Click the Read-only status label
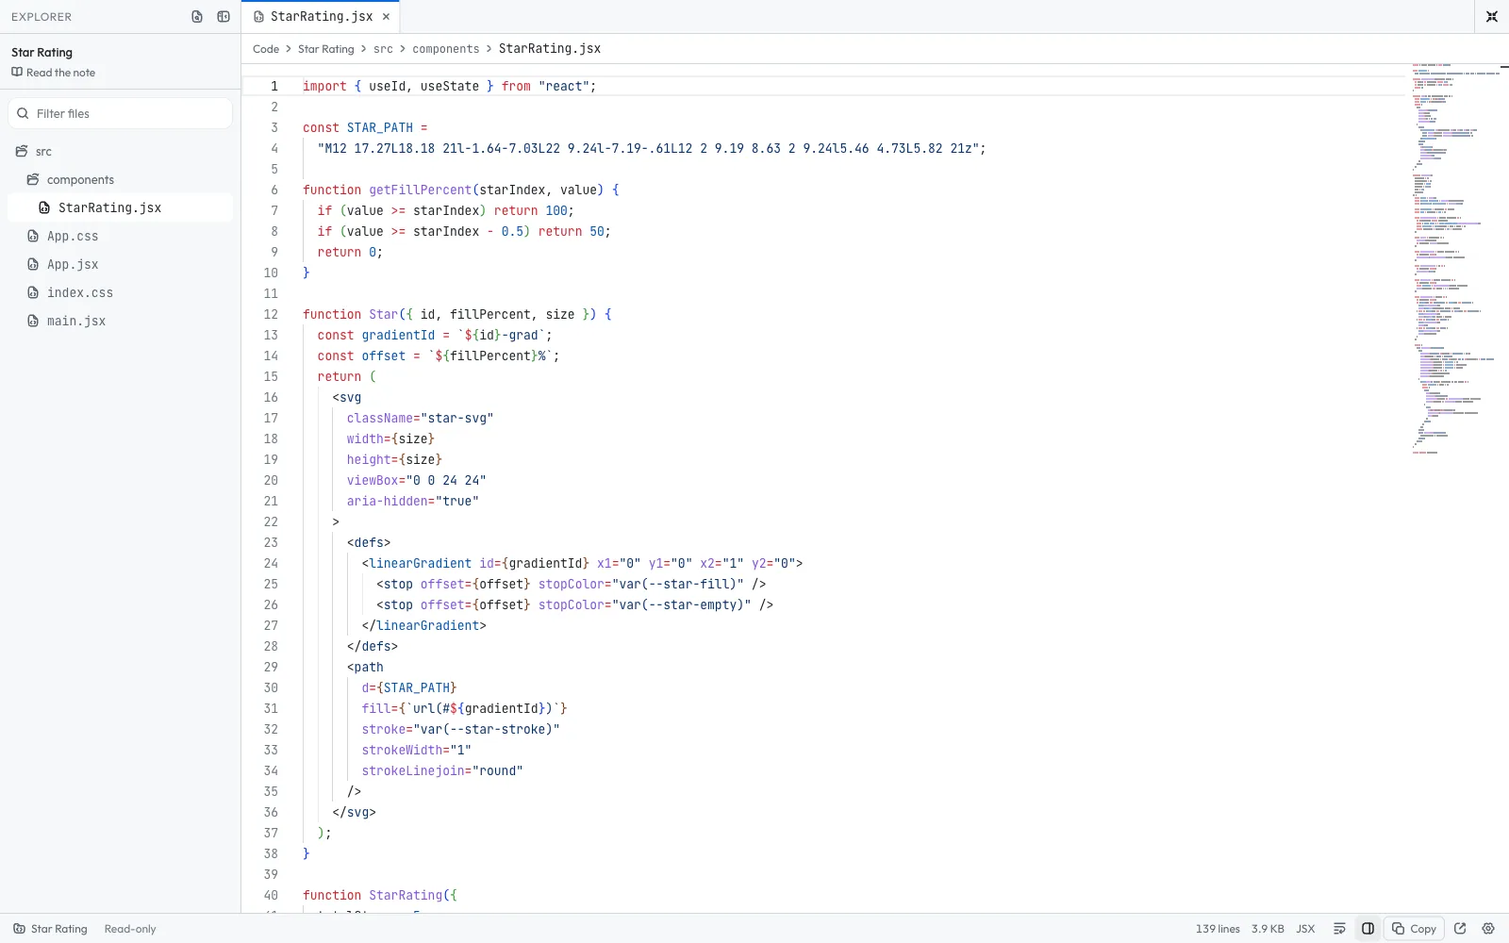The width and height of the screenshot is (1509, 943). (x=130, y=929)
